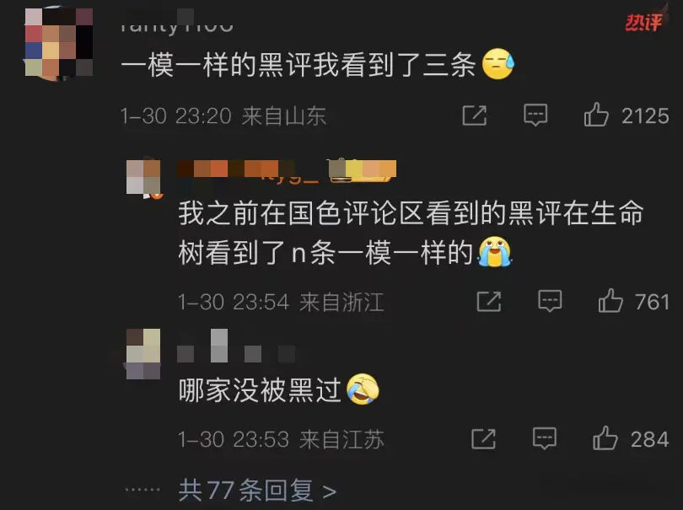The width and height of the screenshot is (683, 510).
Task: Reply to the 哪家没被黑过 comment
Action: [545, 438]
